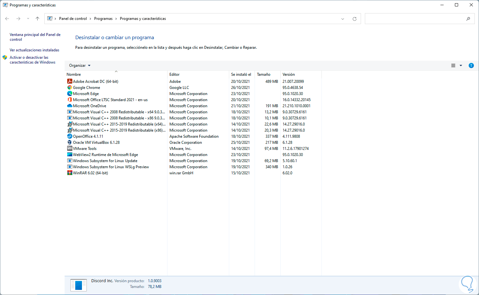Expand the chevron before Panel de control
This screenshot has width=479, height=295.
pos(55,19)
